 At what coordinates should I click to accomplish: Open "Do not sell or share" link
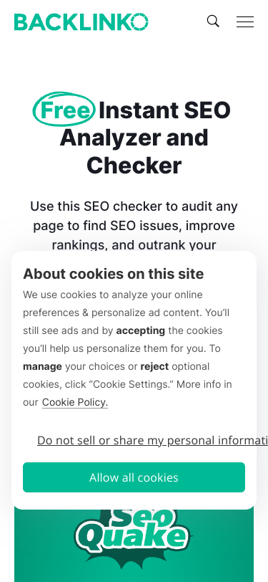tap(152, 440)
